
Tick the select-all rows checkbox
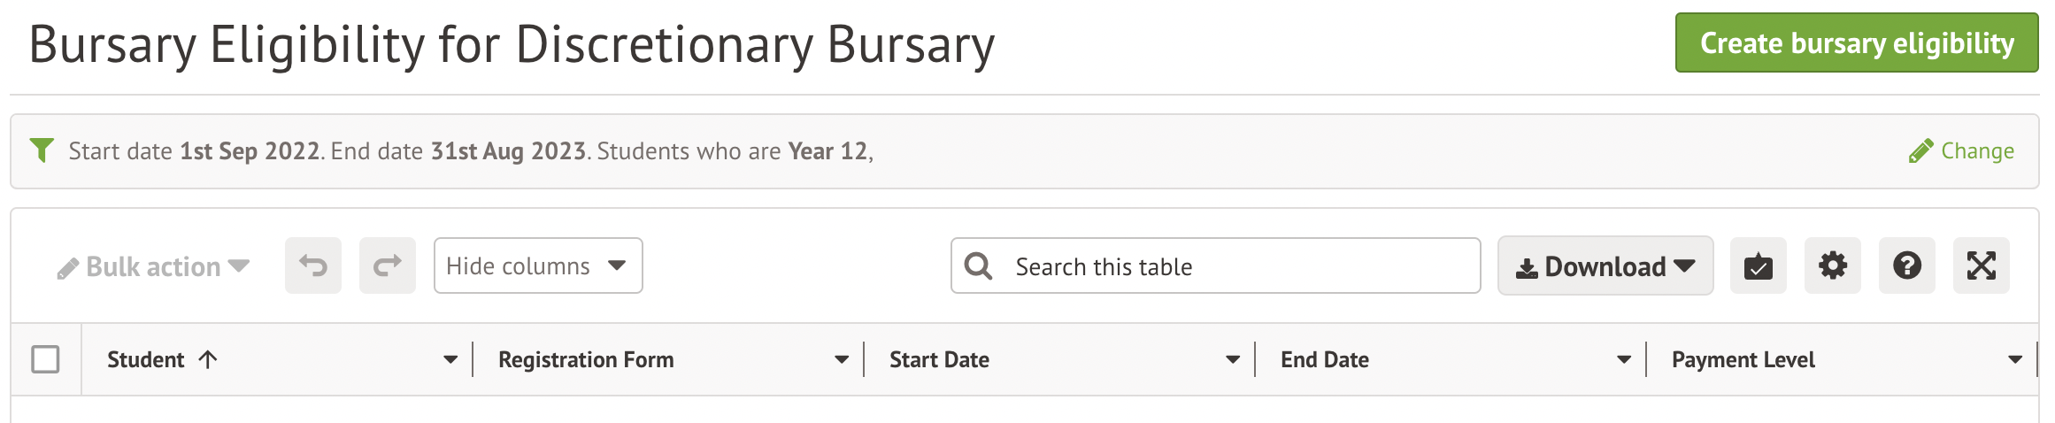(45, 359)
